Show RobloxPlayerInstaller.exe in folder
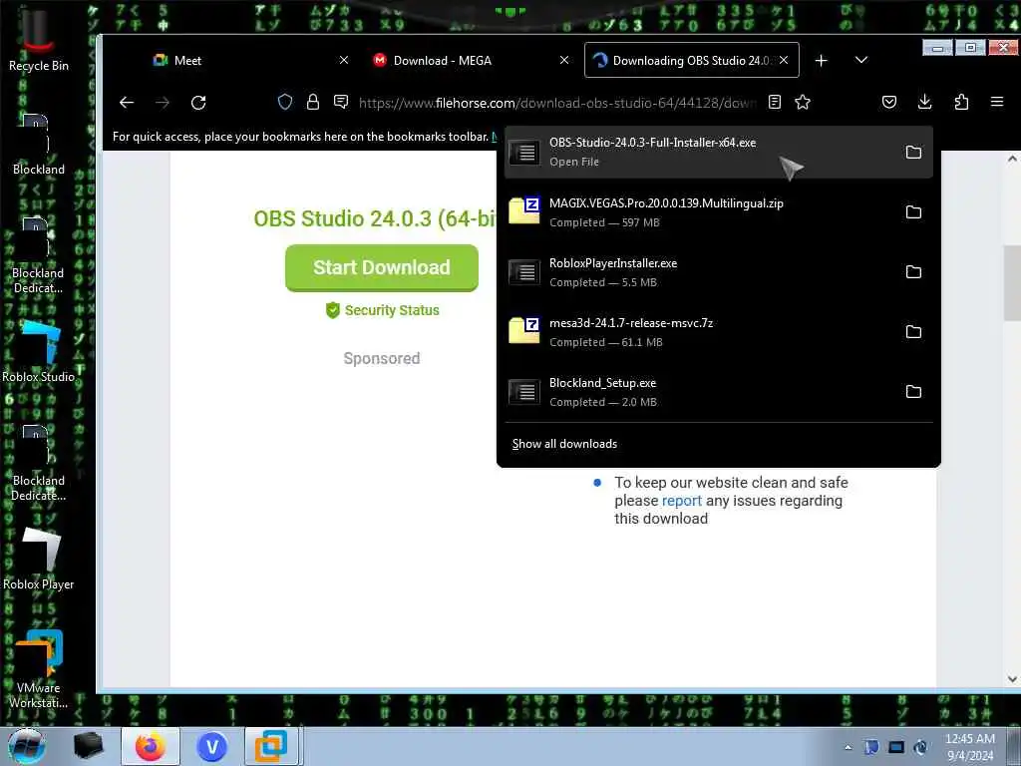Image resolution: width=1021 pixels, height=766 pixels. tap(913, 271)
